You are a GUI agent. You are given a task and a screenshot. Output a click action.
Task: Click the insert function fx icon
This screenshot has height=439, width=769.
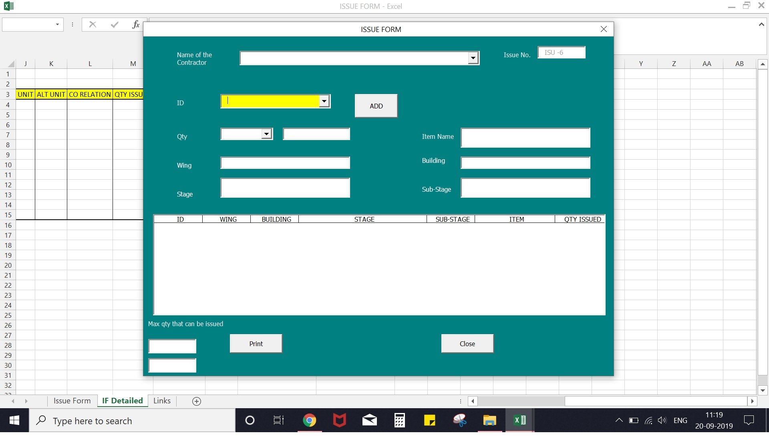[136, 25]
